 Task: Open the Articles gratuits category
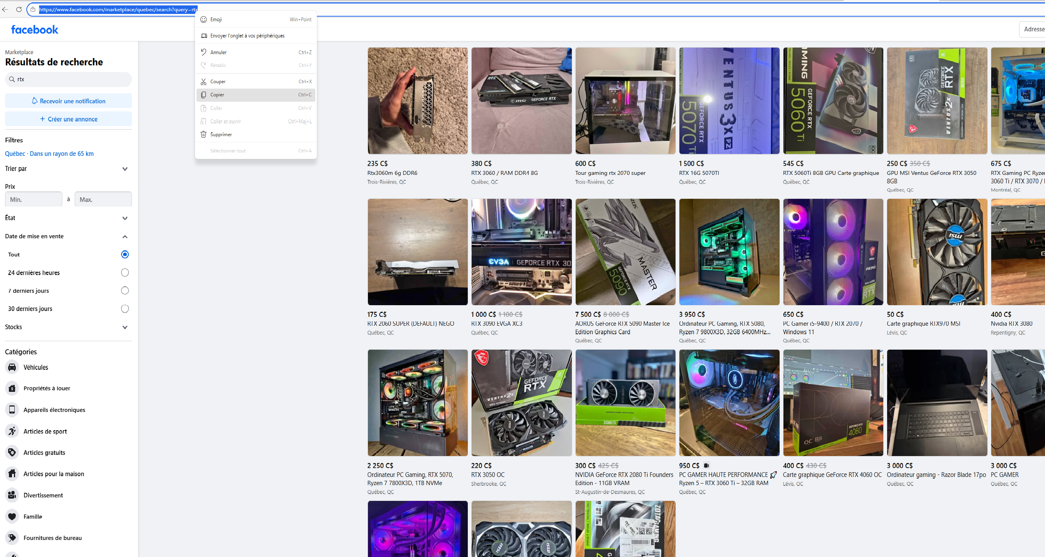click(x=44, y=452)
